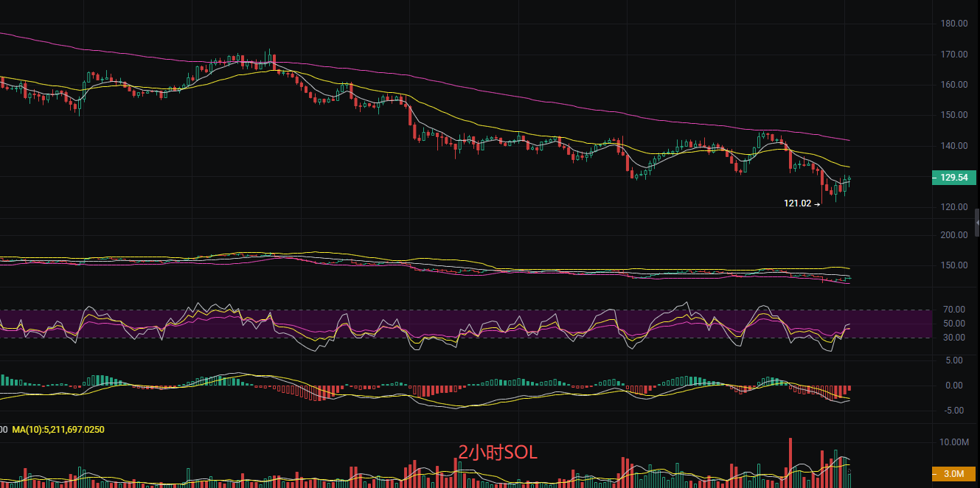Screen dimensions: 980x488
Task: Click the MACD -5.00 axis label
Action: coord(954,411)
